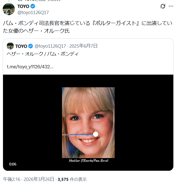Click the main post text about ポルターガイスト
This screenshot has height=182, width=178.
[88, 27]
